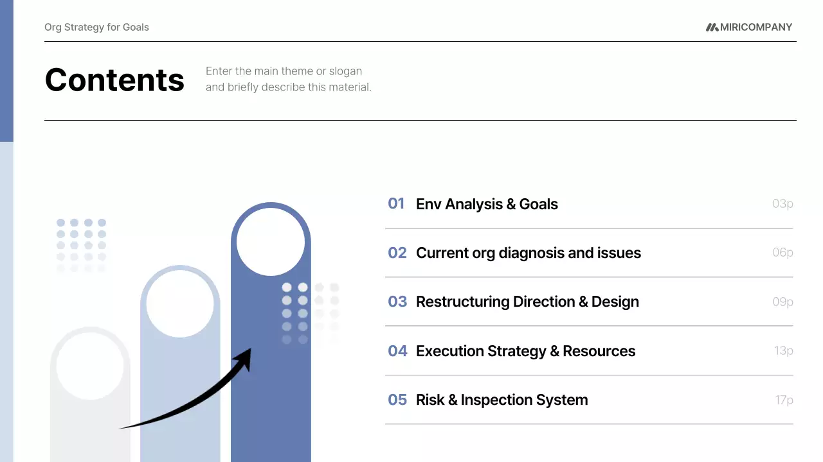Select the "Org Strategy for Goals" header text
Viewport: 823px width, 462px height.
pyautogui.click(x=96, y=27)
